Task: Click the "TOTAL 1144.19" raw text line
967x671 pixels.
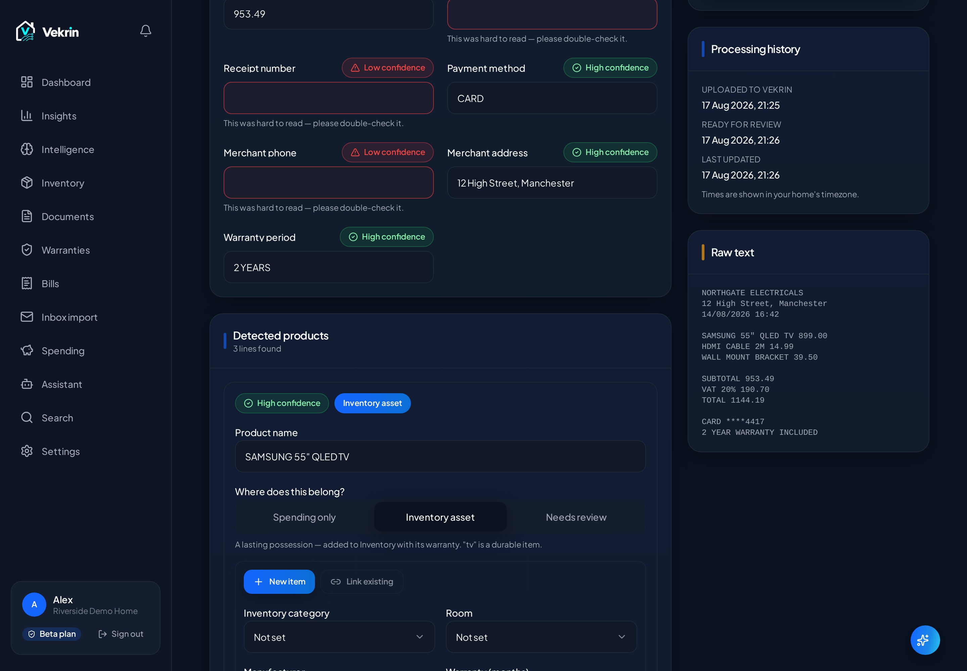Action: 733,400
